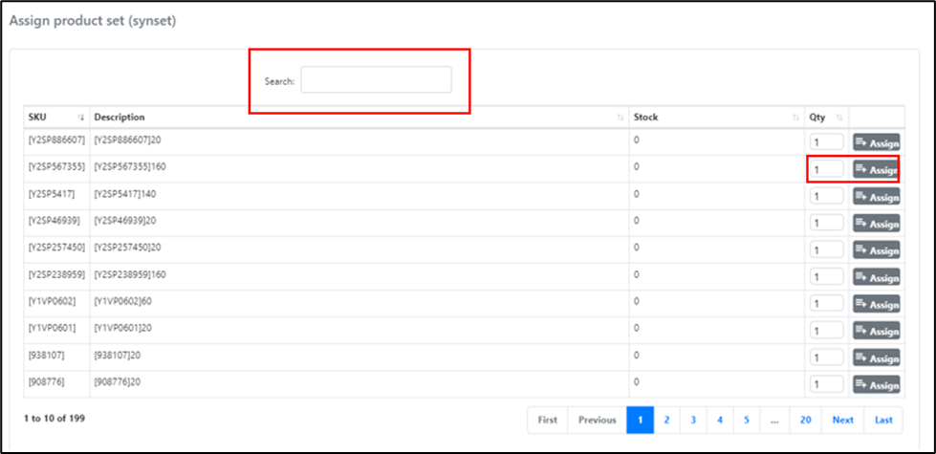Select Qty box in Y2SP46939 row
The height and width of the screenshot is (454, 936).
coord(826,224)
